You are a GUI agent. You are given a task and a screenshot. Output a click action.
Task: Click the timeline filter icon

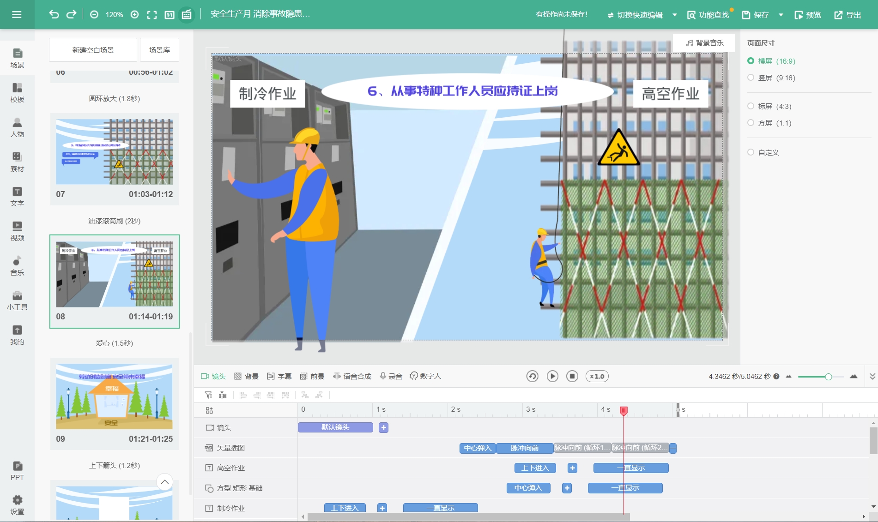209,395
